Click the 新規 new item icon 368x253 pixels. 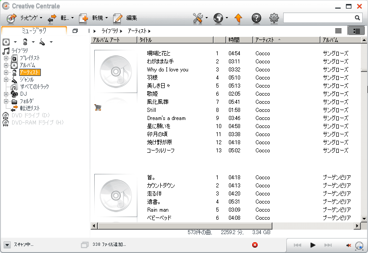83,18
